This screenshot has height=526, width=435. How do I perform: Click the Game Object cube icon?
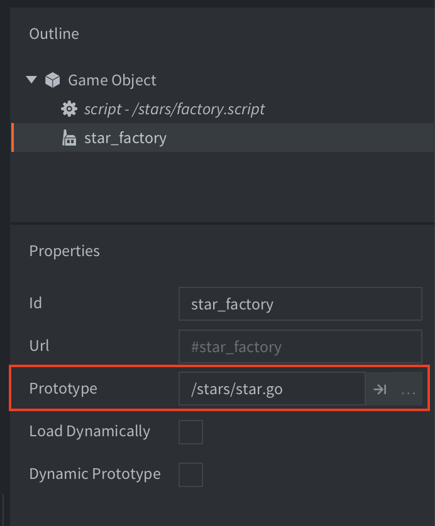(x=52, y=80)
